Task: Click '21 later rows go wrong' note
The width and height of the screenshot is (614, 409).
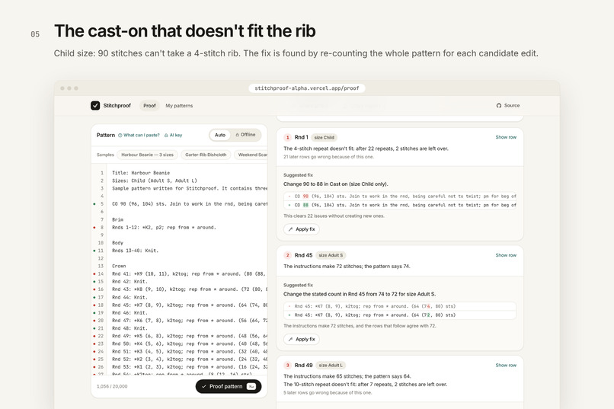Action: coord(329,157)
